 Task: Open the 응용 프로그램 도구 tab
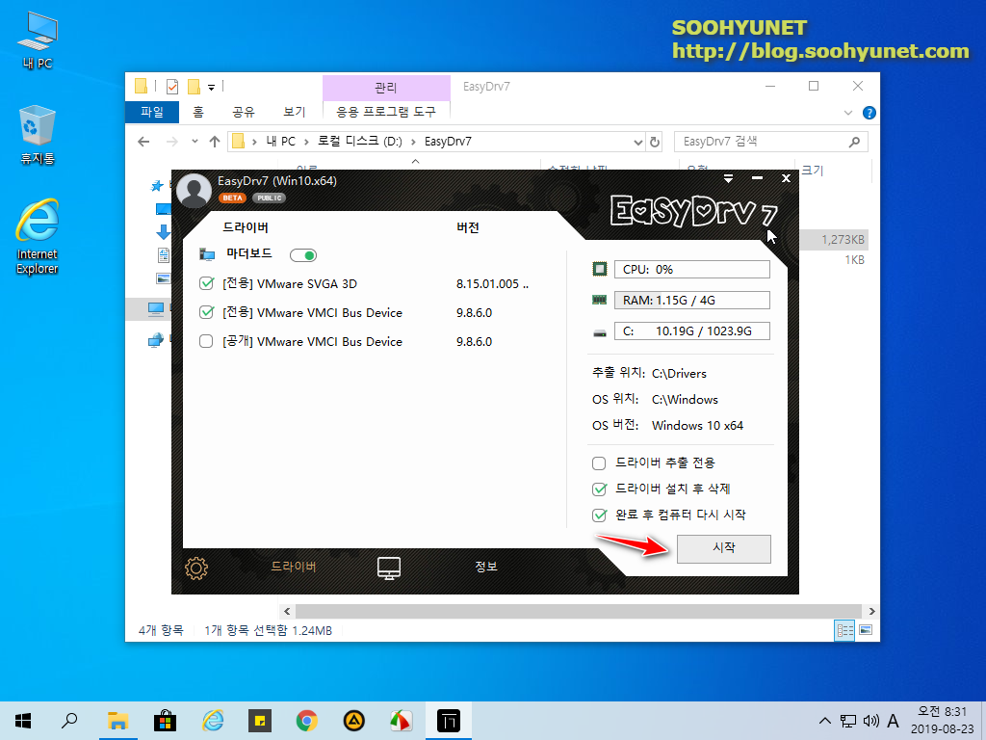385,112
